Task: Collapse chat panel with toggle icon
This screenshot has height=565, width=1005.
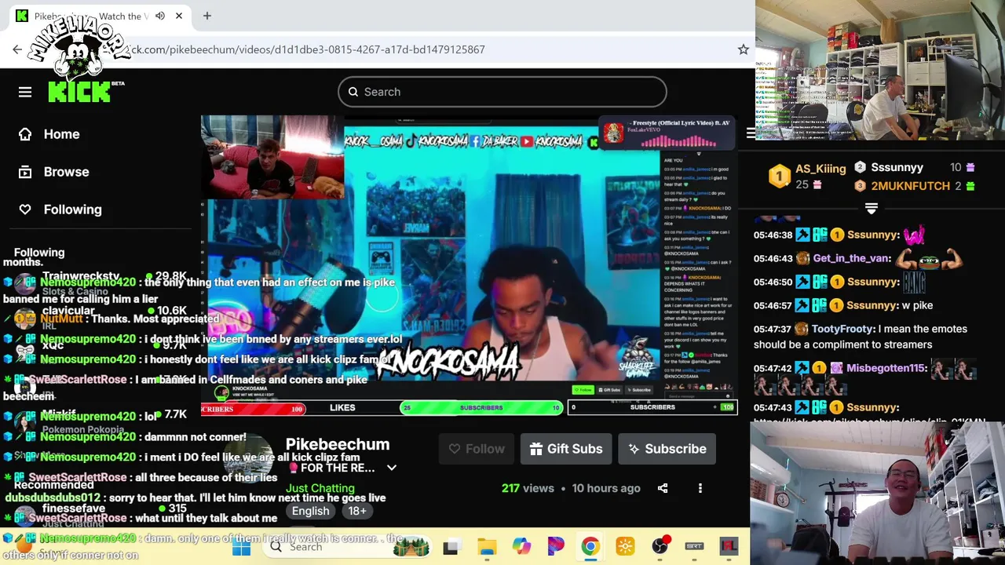Action: point(750,133)
